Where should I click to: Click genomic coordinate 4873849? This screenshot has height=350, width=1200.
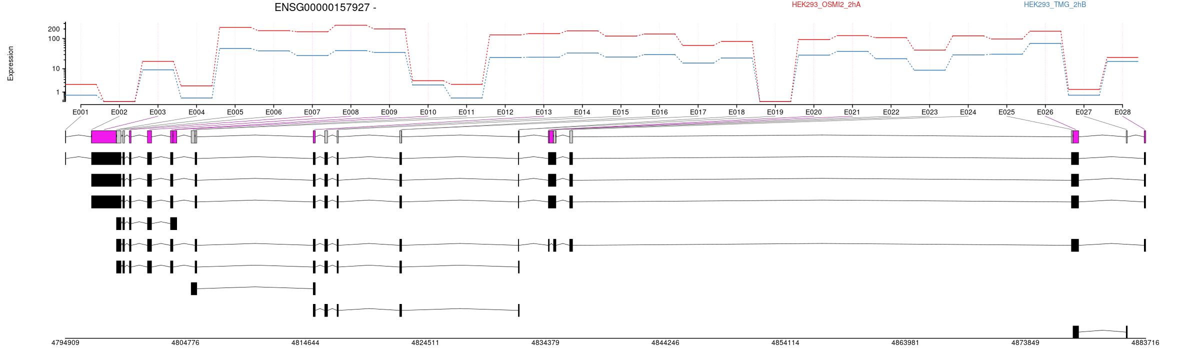[x=1025, y=343]
